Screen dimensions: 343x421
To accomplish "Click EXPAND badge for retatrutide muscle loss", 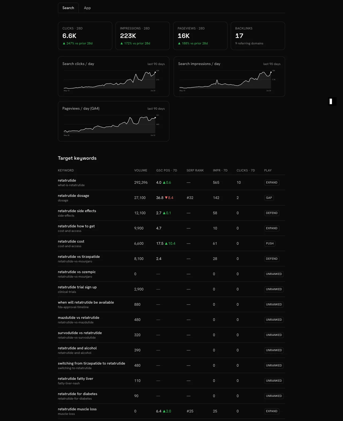I will [x=272, y=411].
